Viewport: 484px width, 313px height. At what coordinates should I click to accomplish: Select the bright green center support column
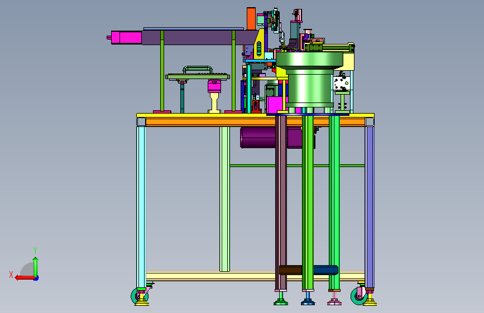[308, 203]
